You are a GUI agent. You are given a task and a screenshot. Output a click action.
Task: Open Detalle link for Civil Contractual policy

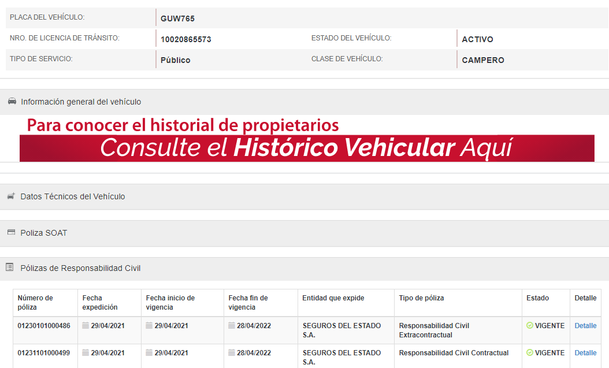(x=585, y=353)
